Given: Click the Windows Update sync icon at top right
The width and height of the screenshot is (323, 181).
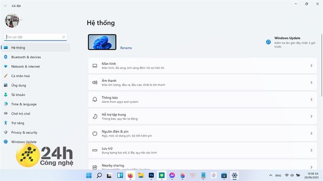Looking at the screenshot, I should click(268, 42).
